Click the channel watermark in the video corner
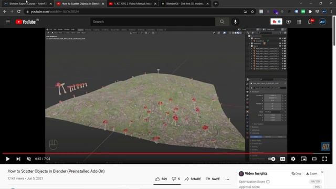The width and height of the screenshot is (336, 189). point(325,146)
